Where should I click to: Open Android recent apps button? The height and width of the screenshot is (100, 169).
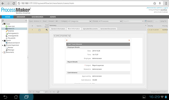26,97
